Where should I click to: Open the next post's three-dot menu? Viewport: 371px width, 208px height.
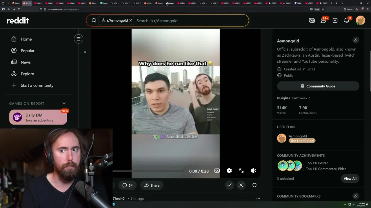click(258, 198)
